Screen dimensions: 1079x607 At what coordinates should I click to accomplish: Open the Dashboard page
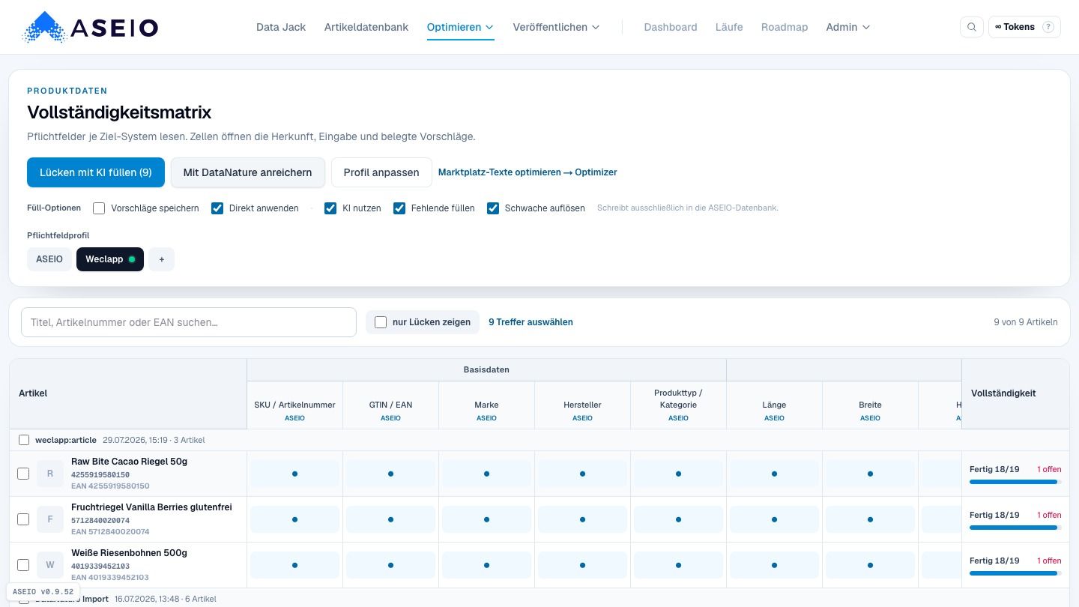click(671, 27)
